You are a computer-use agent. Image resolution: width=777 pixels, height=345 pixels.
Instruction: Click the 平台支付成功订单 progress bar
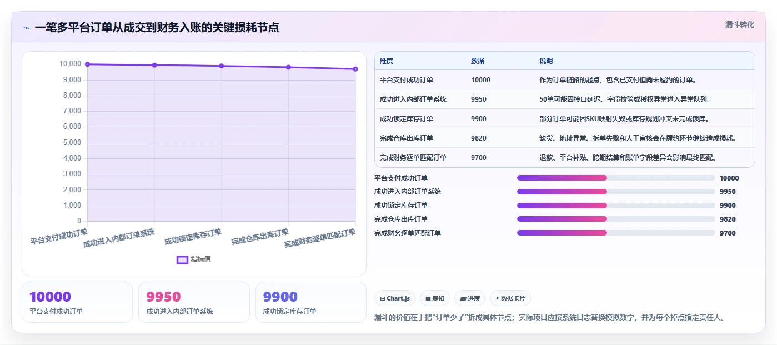click(616, 178)
